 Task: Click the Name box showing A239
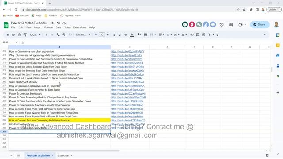pos(10,42)
